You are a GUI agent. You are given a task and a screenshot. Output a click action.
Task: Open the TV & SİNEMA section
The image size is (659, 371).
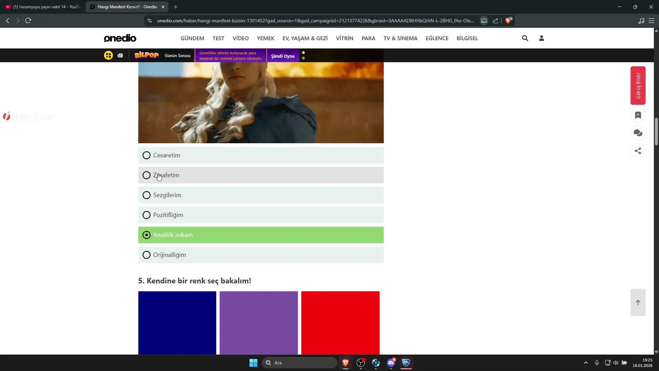pyautogui.click(x=401, y=38)
